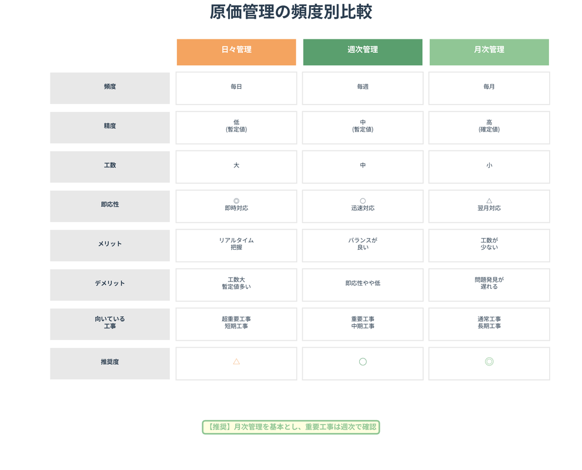The height and width of the screenshot is (470, 582).
Task: Click the 即応性やや低 cell
Action: [x=363, y=285]
